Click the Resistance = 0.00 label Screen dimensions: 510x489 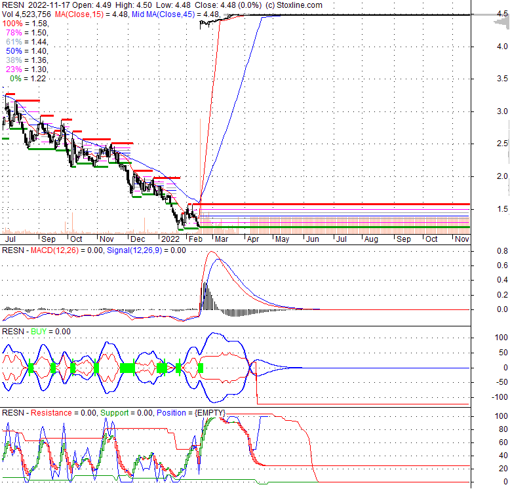coord(64,413)
